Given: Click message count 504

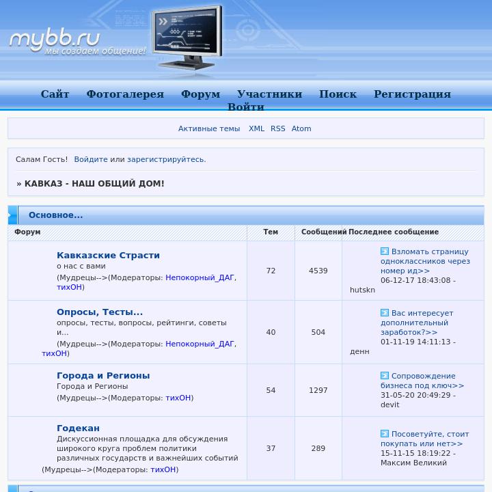Looking at the screenshot, I should (x=318, y=332).
